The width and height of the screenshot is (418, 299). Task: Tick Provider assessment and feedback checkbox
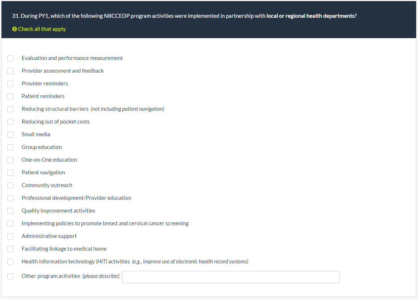pyautogui.click(x=11, y=71)
